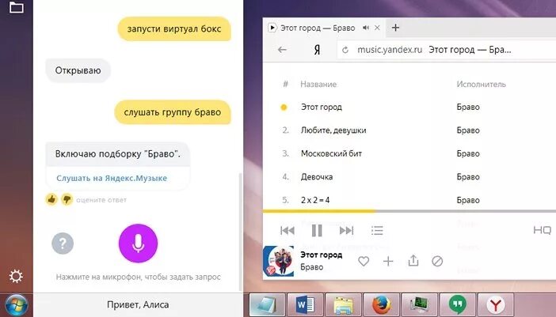Viewport: 556px width, 317px height.
Task: Rate Alice's answer with thumbs down
Action: coord(67,199)
